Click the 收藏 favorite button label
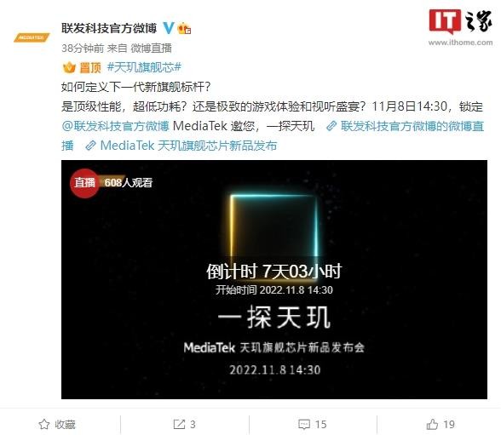501x435 pixels. click(x=65, y=425)
